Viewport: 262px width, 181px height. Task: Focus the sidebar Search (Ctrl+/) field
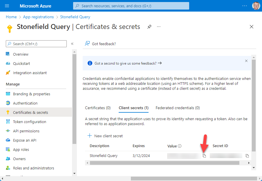coord(36,44)
